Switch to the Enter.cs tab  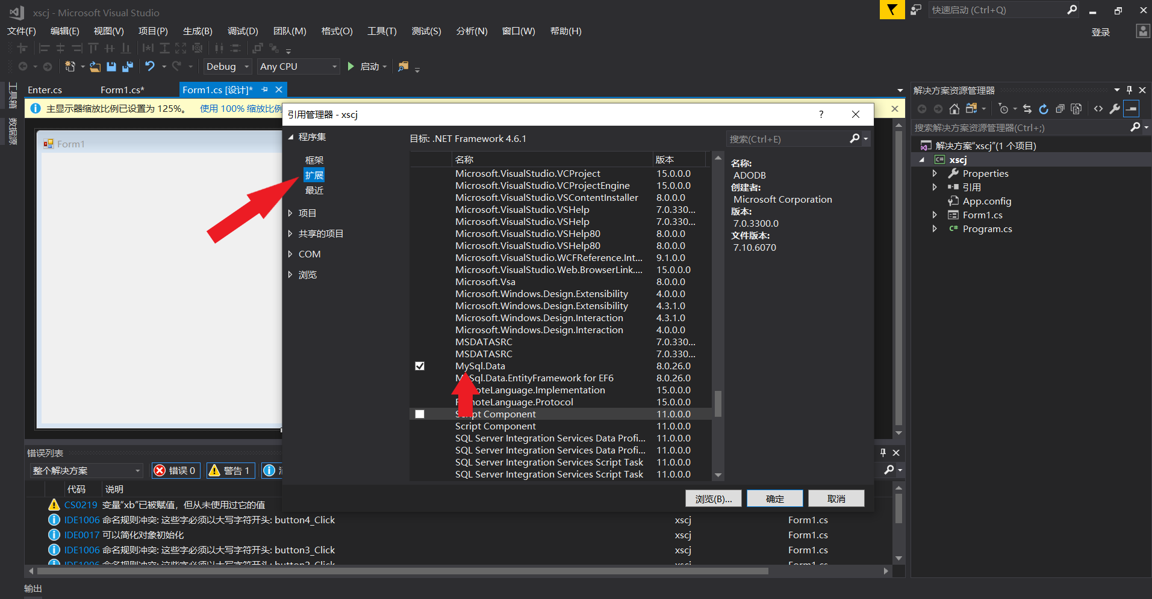pos(45,90)
